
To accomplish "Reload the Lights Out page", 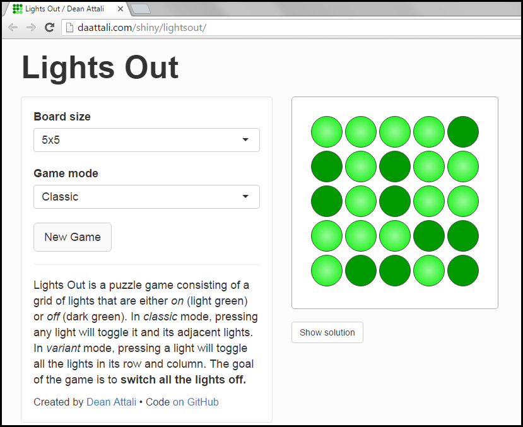I will click(x=49, y=27).
